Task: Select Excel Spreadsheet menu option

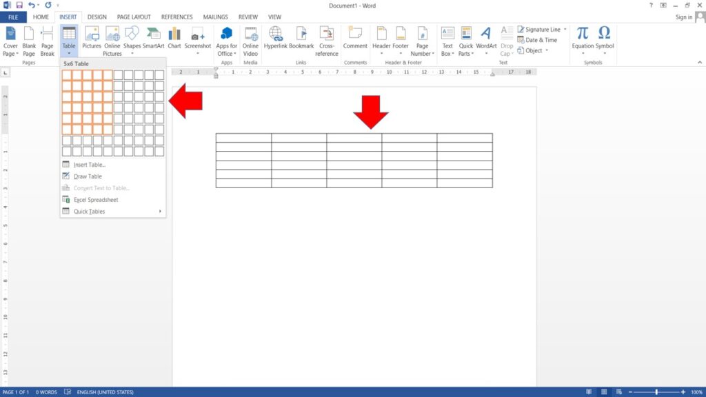Action: coord(96,200)
